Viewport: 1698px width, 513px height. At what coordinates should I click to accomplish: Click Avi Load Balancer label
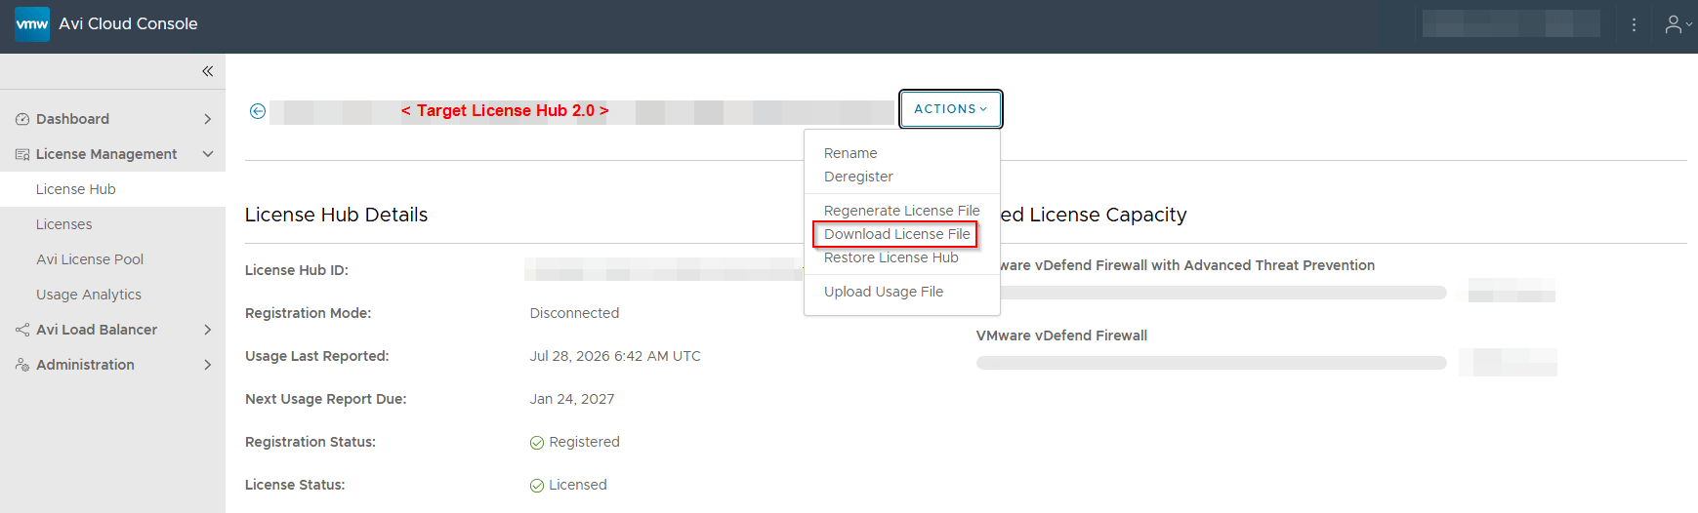tap(97, 330)
